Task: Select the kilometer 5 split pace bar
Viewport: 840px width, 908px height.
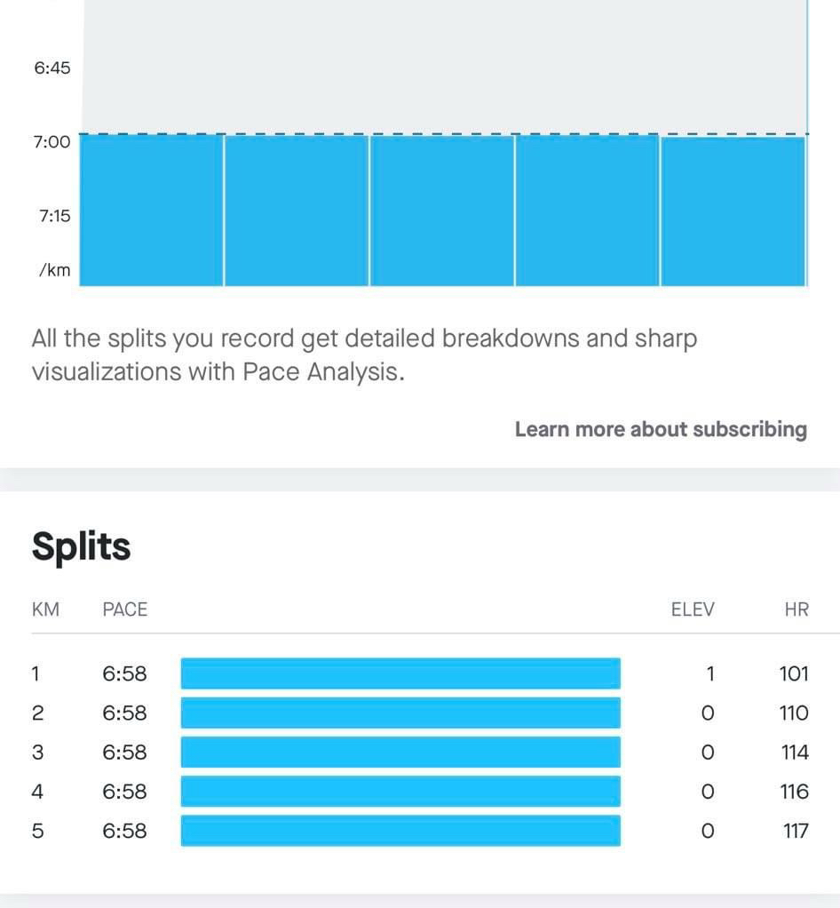Action: 400,831
